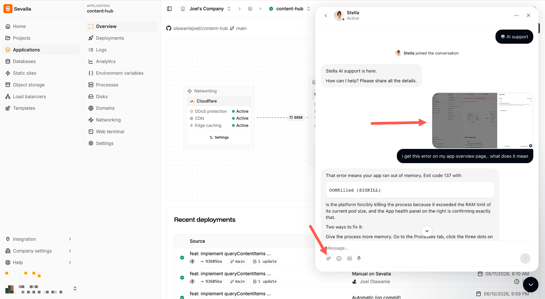Image resolution: width=545 pixels, height=299 pixels.
Task: Send the chat message arrow button
Action: (525, 258)
